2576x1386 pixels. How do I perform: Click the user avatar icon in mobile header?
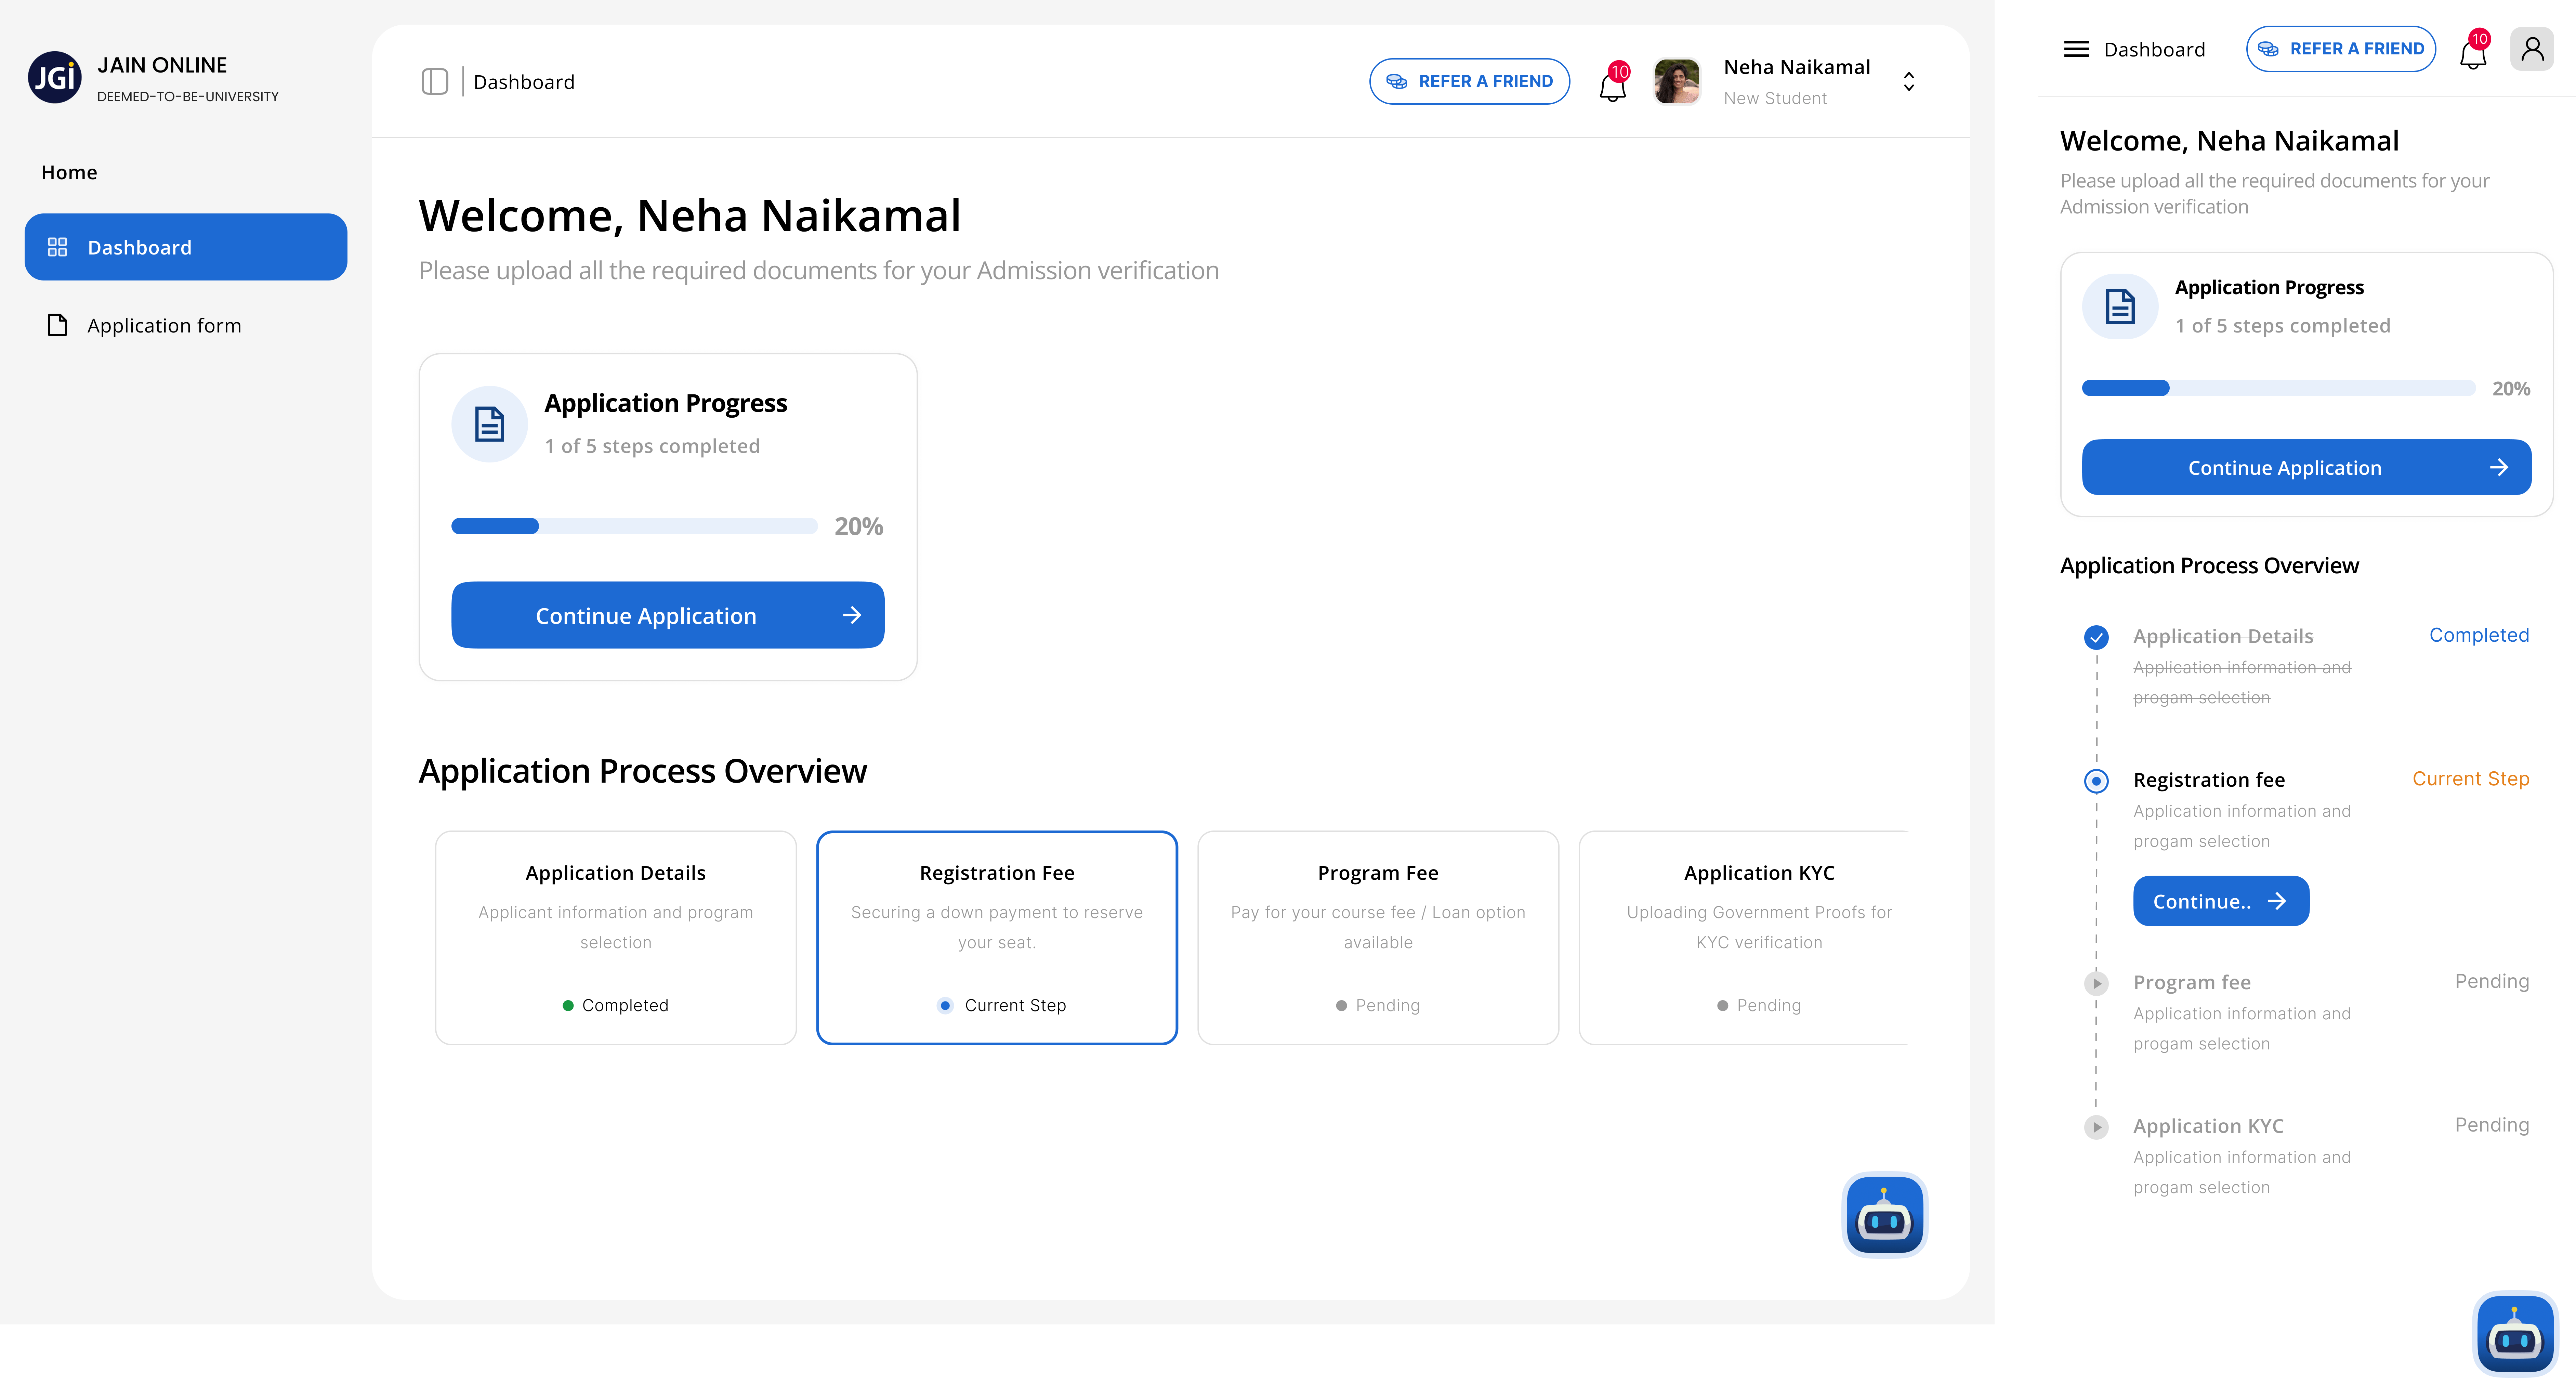pyautogui.click(x=2532, y=49)
